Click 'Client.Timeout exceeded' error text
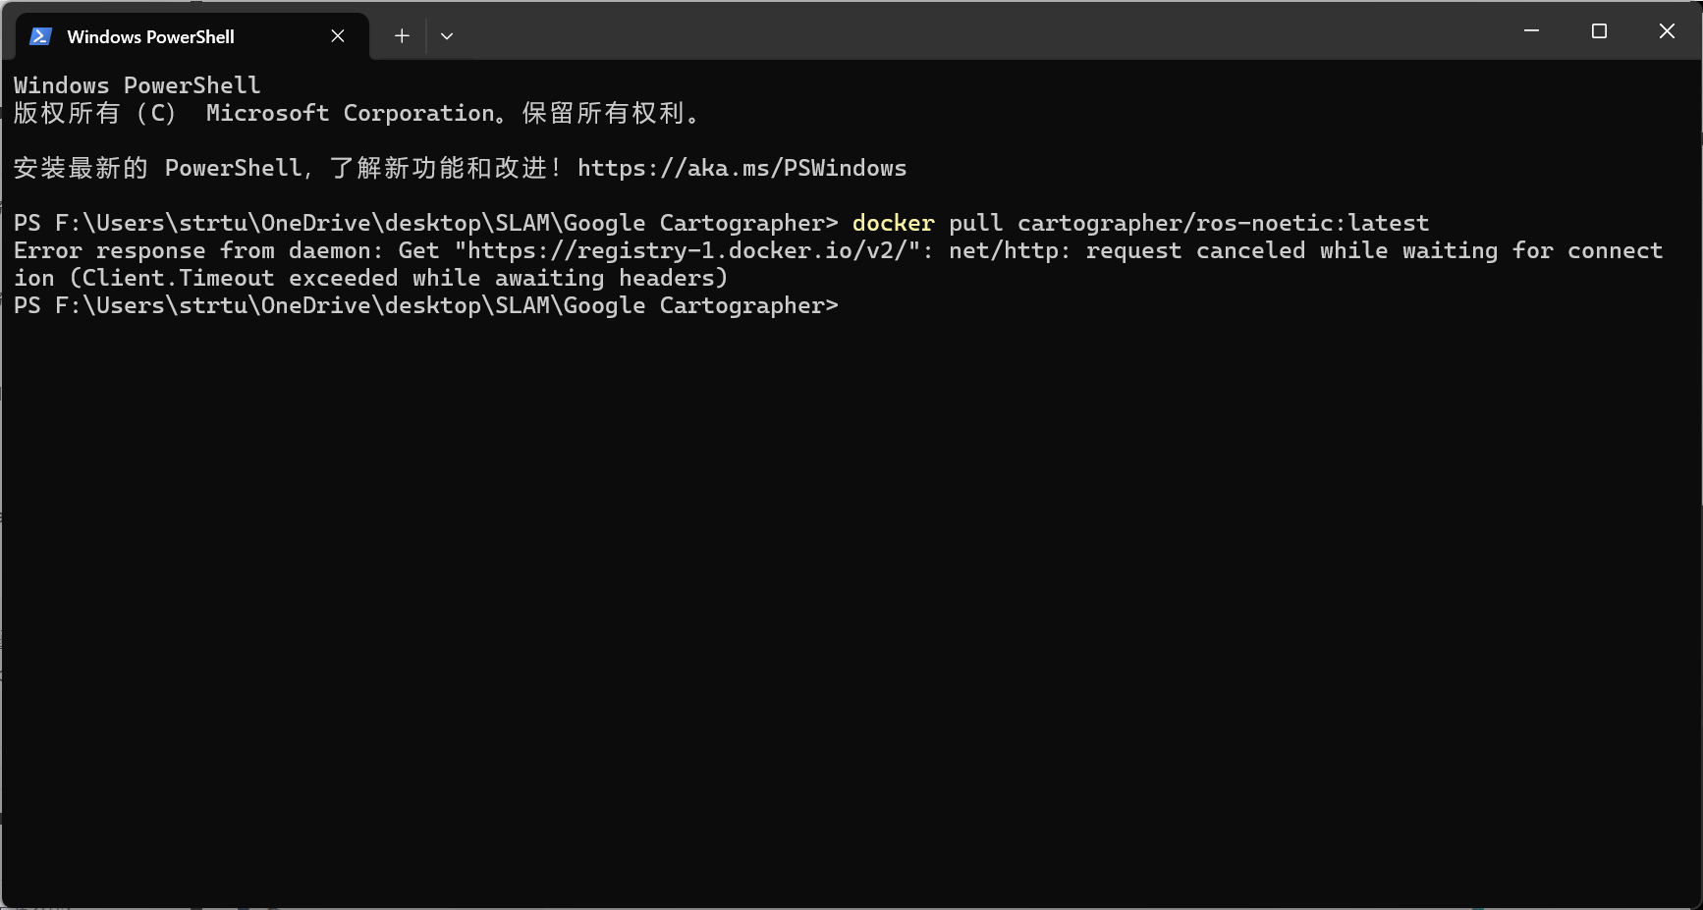Screen dimensions: 1703x910 click(x=240, y=278)
